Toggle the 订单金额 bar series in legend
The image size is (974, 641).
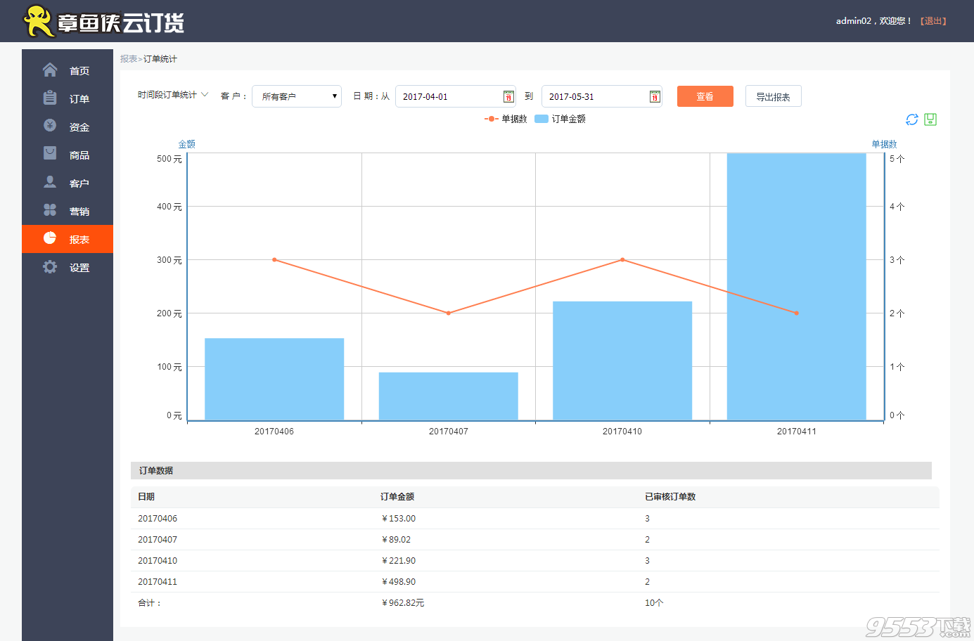pos(560,119)
